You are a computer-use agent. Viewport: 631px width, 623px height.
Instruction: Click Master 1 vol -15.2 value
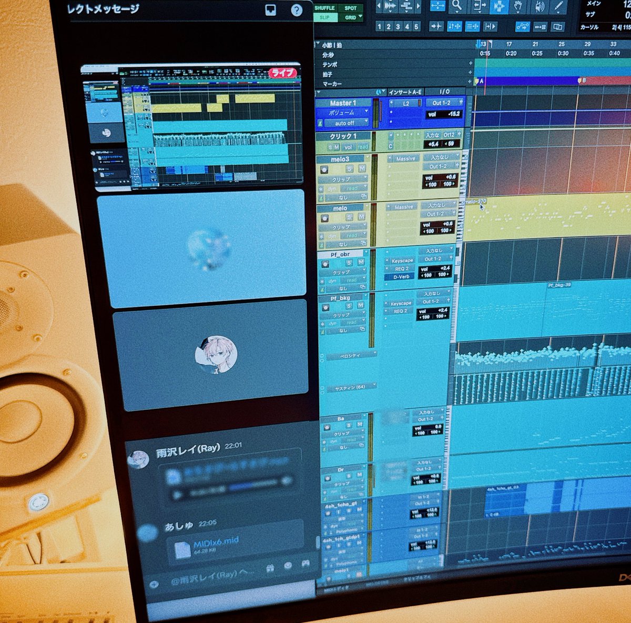tap(443, 114)
